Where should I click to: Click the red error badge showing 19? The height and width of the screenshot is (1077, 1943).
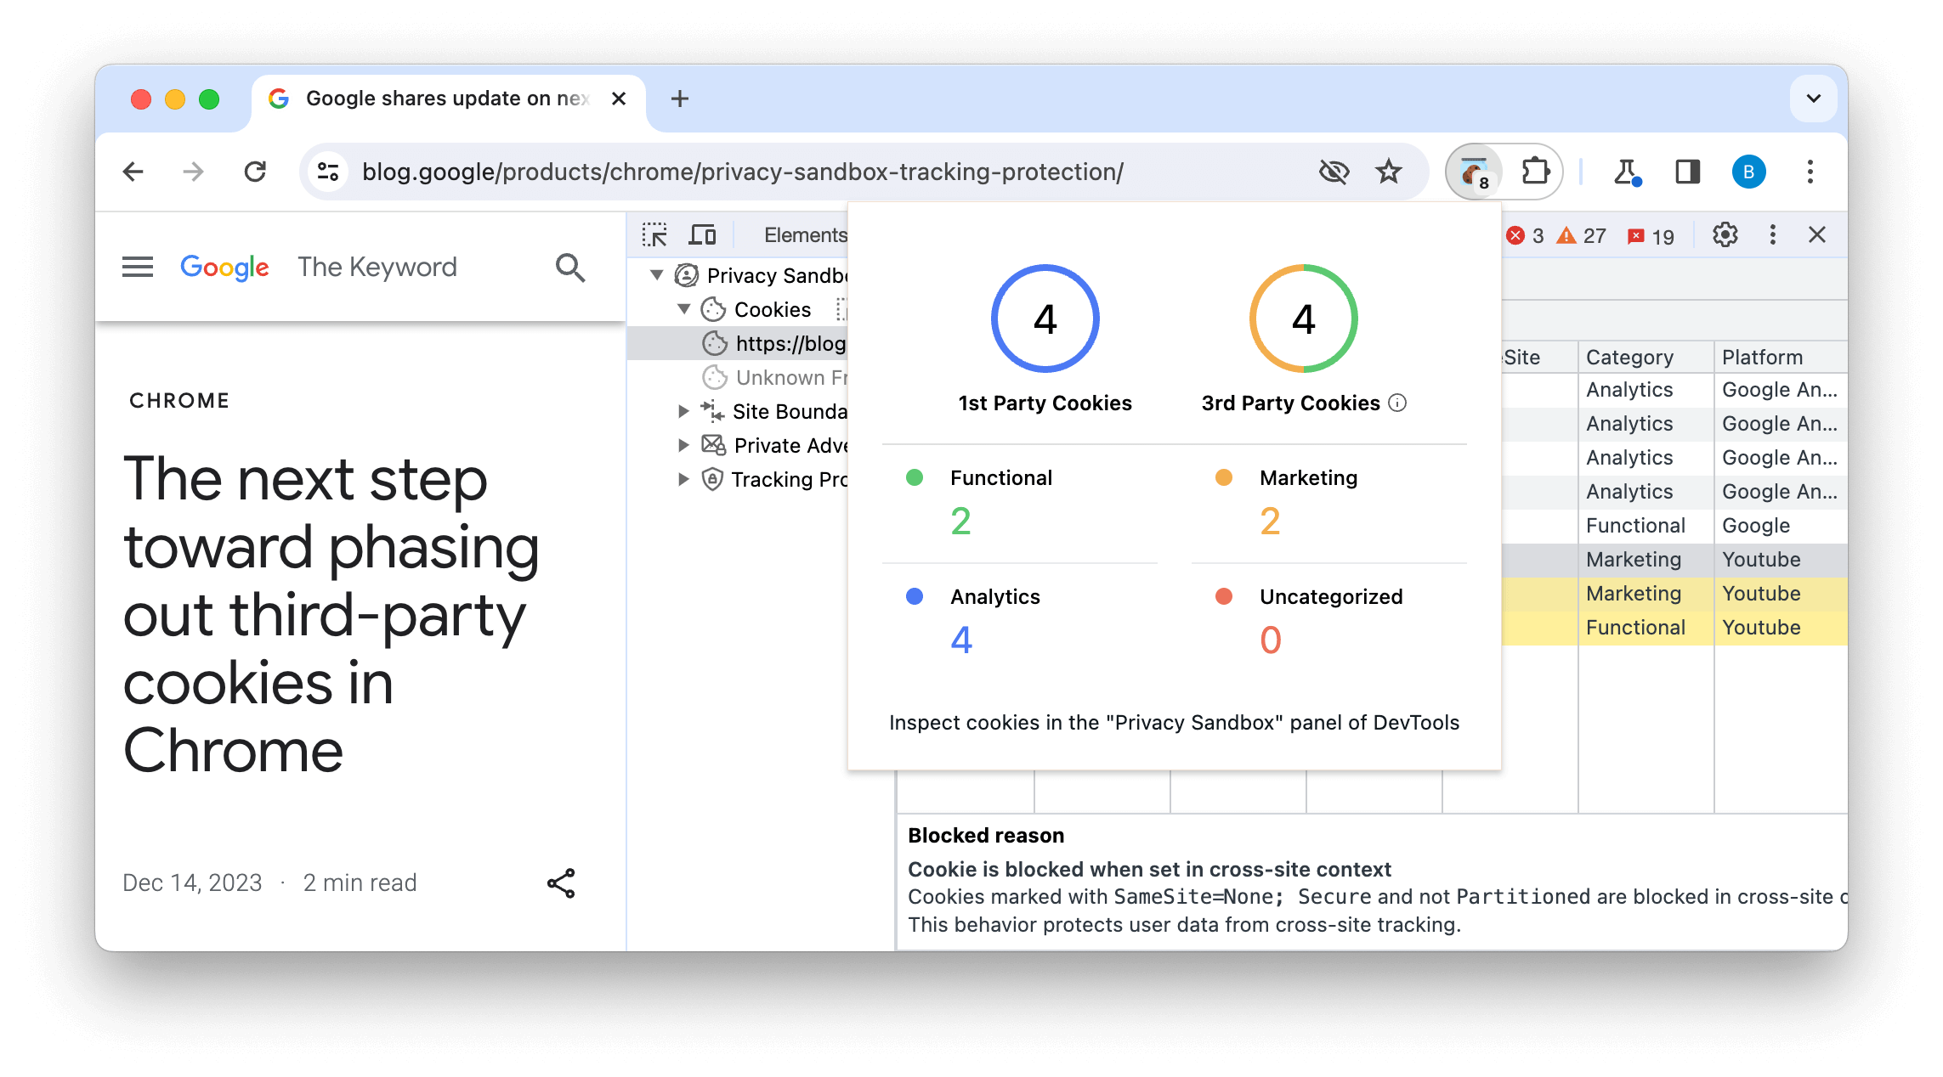click(1650, 234)
